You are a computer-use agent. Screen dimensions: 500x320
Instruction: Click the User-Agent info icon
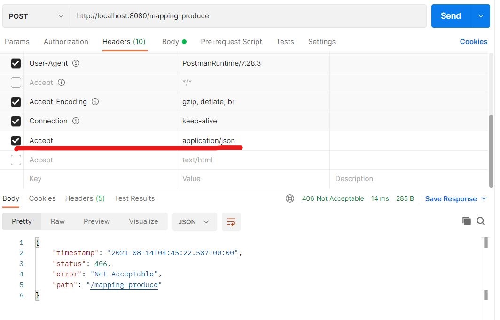[x=76, y=63]
